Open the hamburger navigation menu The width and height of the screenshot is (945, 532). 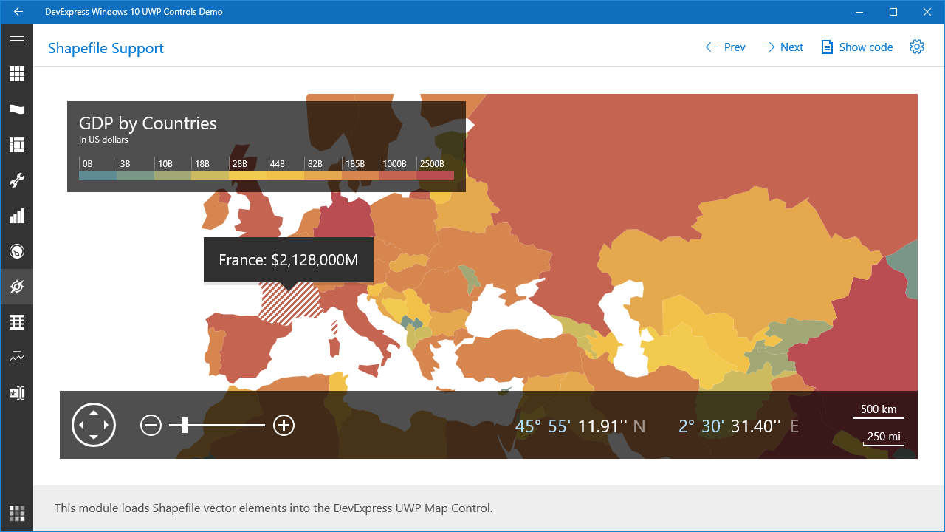point(16,41)
